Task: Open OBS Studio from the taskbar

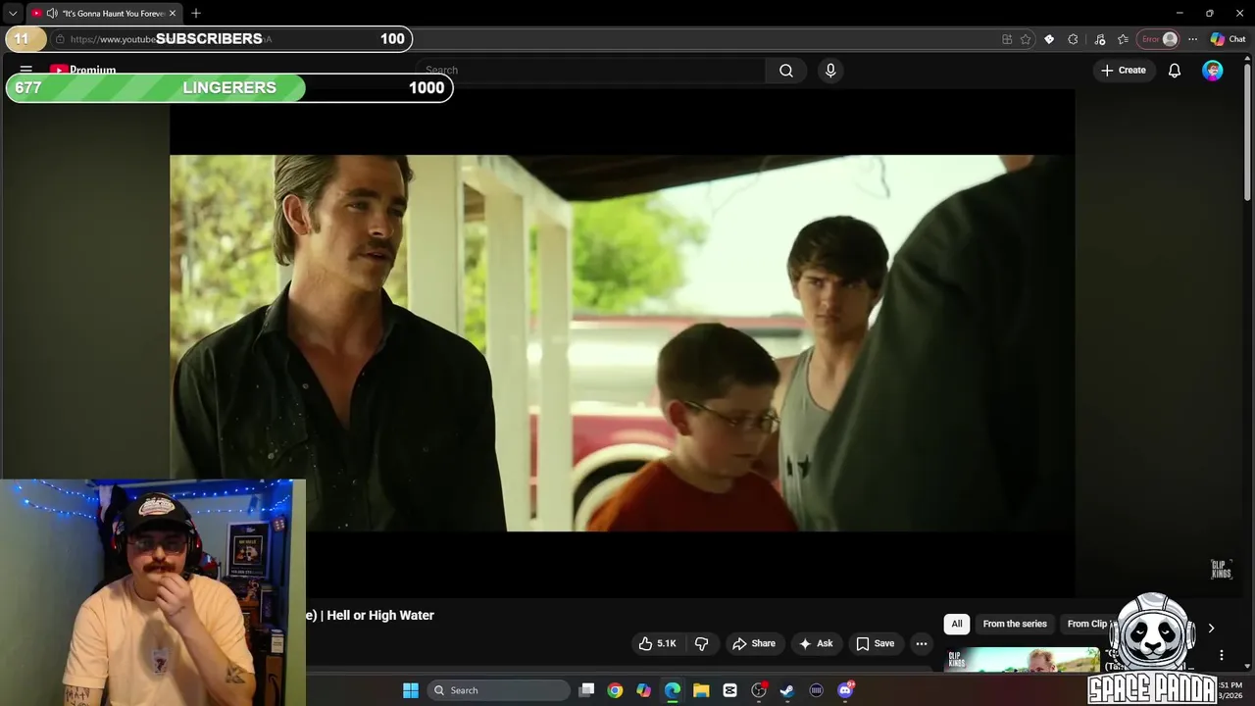Action: pos(759,690)
